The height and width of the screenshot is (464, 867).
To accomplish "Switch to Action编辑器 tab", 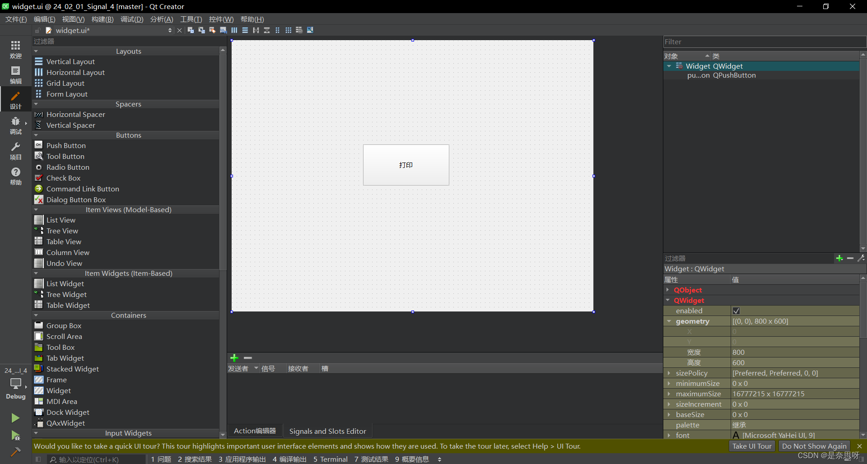I will click(255, 431).
